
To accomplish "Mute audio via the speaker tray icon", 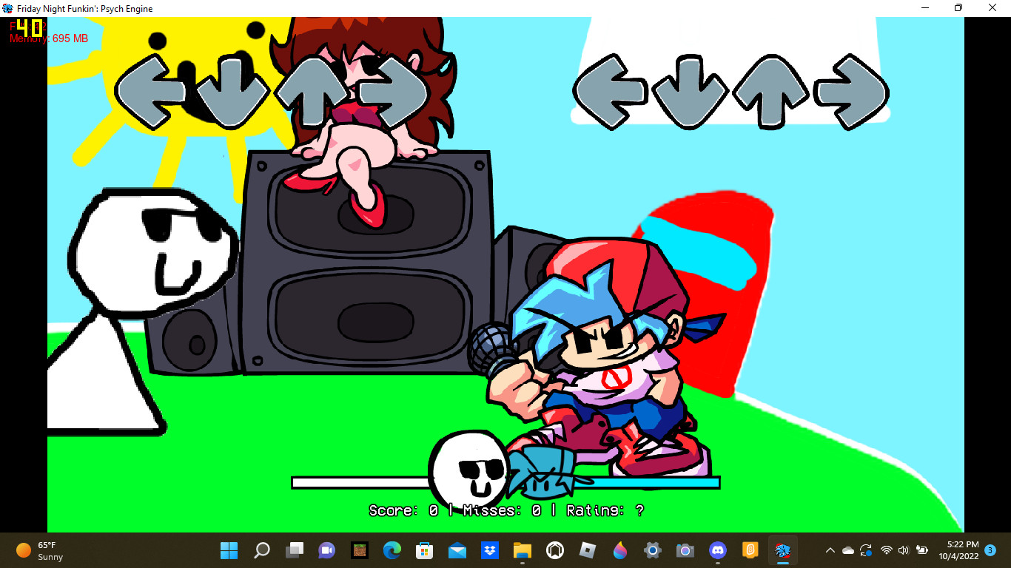I will click(904, 550).
